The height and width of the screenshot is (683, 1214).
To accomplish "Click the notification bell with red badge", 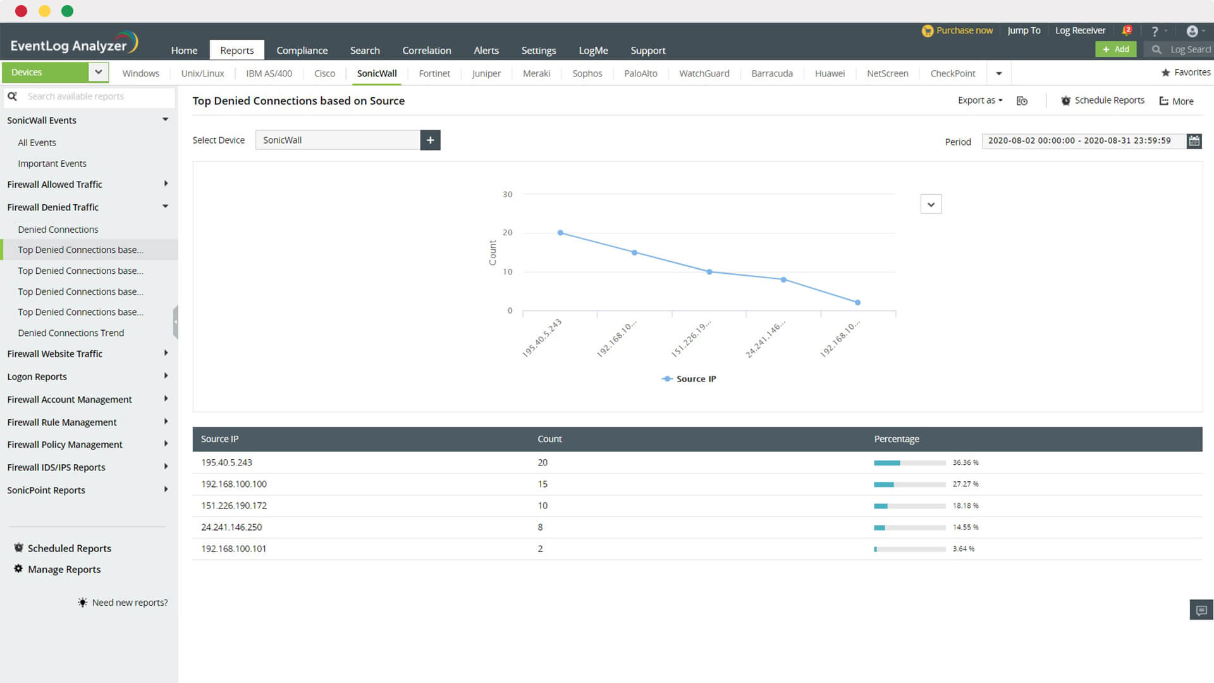I will click(x=1126, y=30).
